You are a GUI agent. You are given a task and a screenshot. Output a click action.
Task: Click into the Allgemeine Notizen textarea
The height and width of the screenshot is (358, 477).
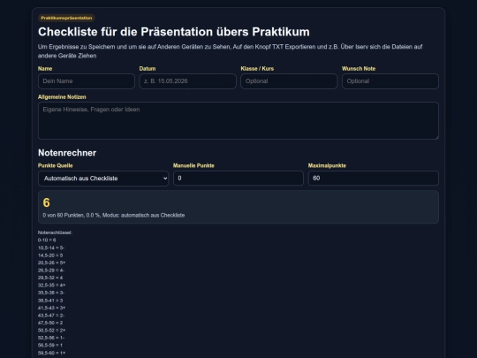(238, 121)
